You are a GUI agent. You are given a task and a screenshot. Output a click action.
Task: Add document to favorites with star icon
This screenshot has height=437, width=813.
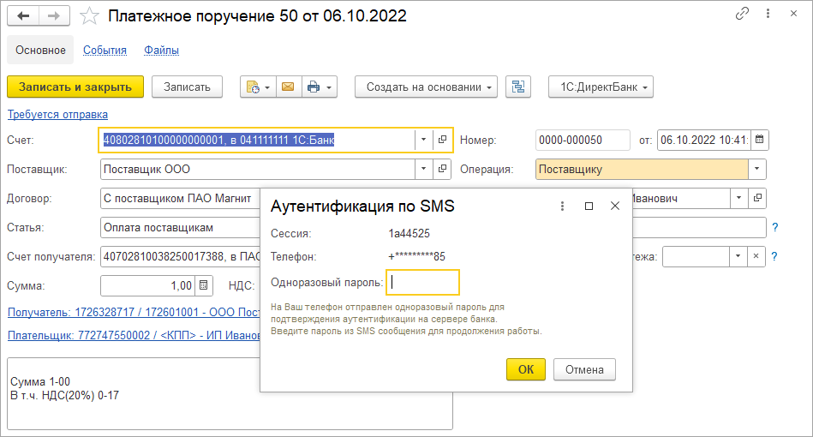[x=88, y=16]
